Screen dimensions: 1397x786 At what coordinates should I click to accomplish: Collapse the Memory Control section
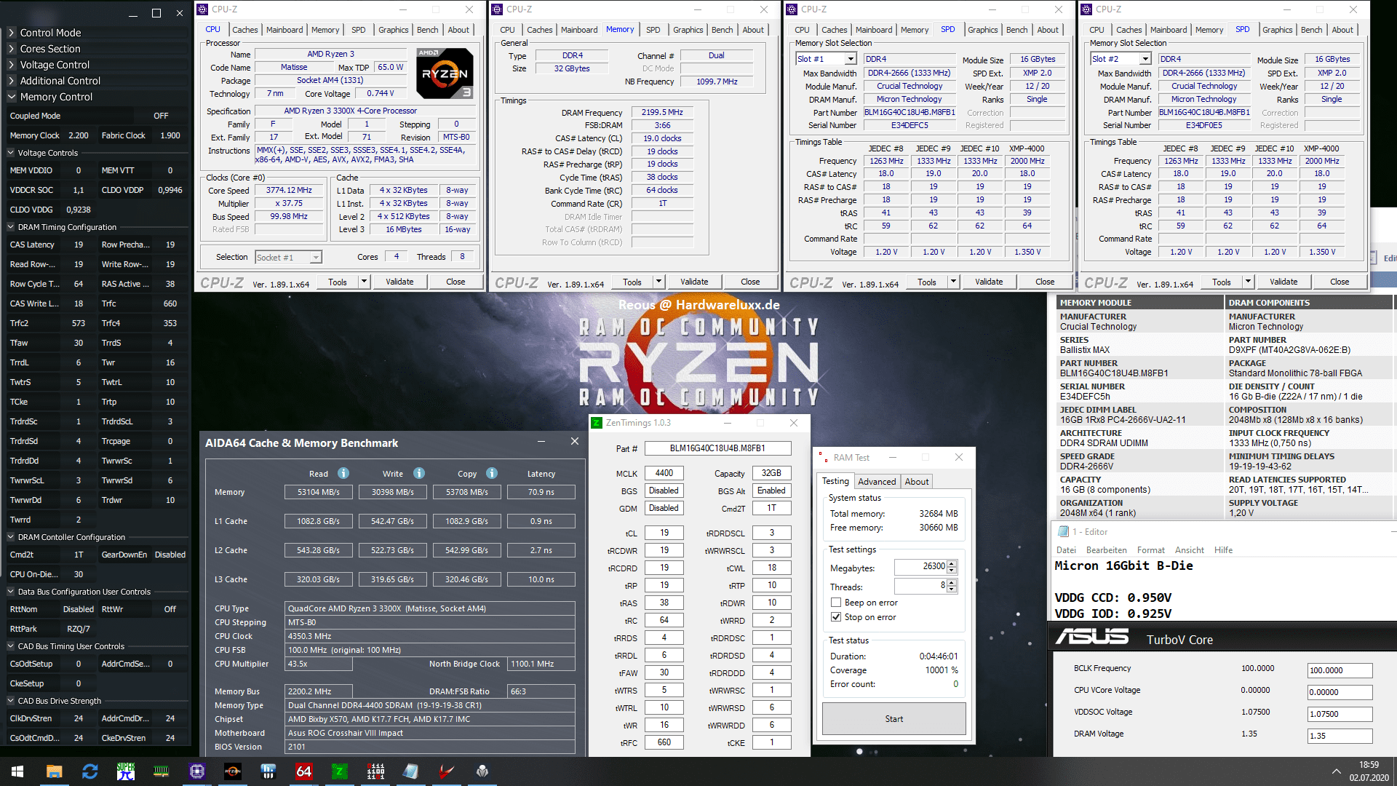(x=12, y=97)
